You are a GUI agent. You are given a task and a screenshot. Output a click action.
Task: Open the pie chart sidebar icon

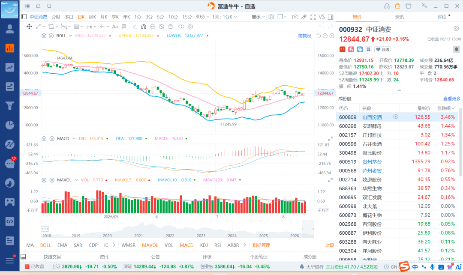pos(10,125)
